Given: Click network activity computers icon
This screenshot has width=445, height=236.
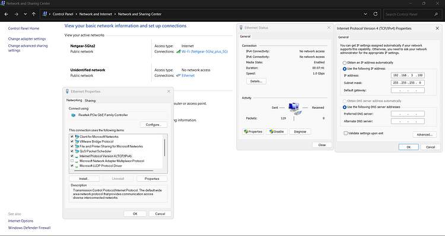Looking at the screenshot, I should 294,109.
